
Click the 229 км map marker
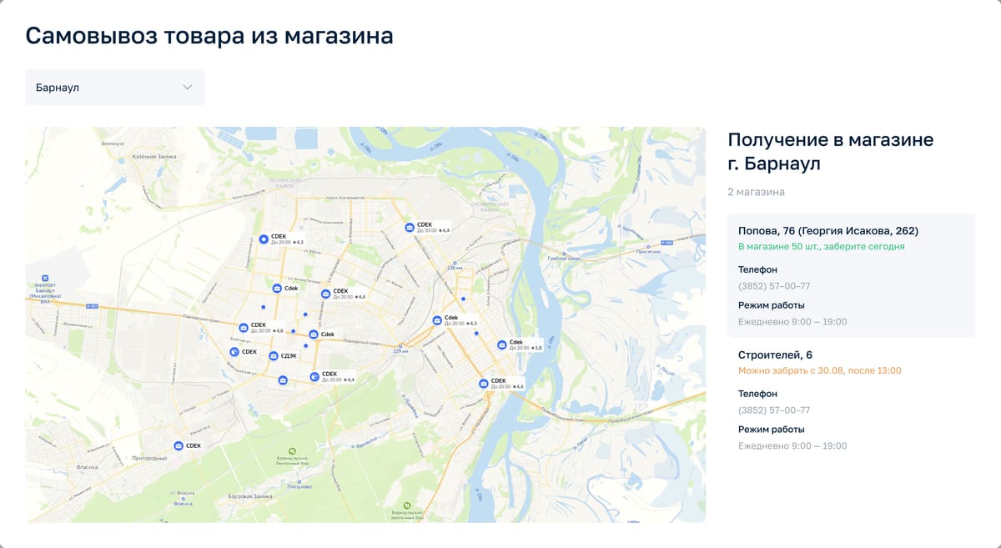coord(400,346)
